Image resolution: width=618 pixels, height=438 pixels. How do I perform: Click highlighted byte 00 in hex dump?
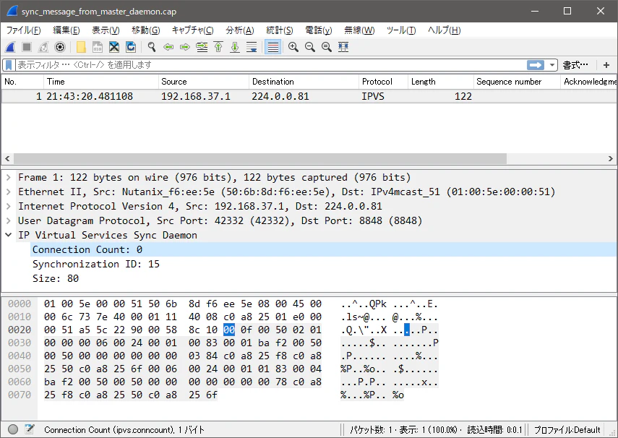pyautogui.click(x=229, y=330)
